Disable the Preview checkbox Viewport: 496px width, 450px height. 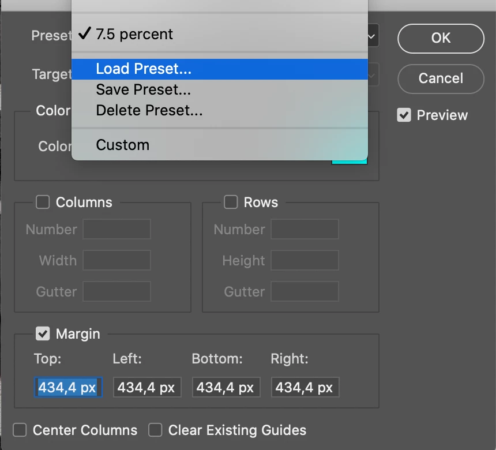pyautogui.click(x=404, y=115)
